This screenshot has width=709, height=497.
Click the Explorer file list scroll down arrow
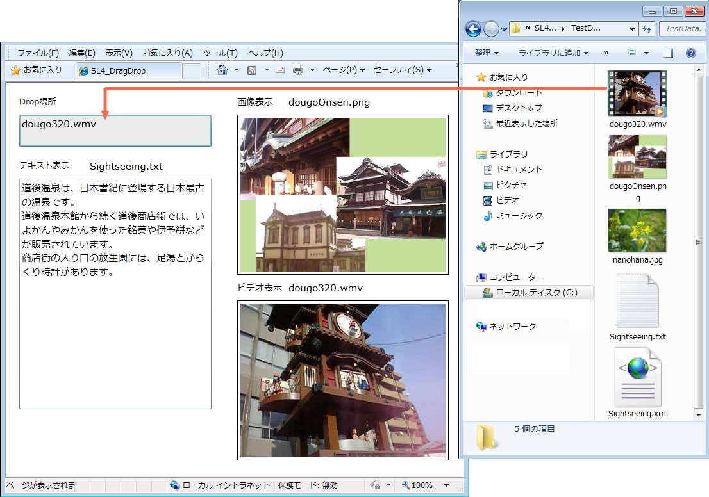699,415
